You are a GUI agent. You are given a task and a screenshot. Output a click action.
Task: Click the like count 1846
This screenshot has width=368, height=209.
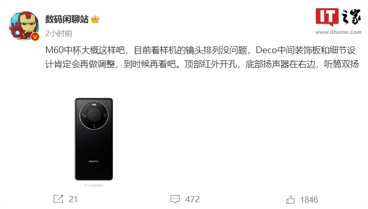(309, 200)
